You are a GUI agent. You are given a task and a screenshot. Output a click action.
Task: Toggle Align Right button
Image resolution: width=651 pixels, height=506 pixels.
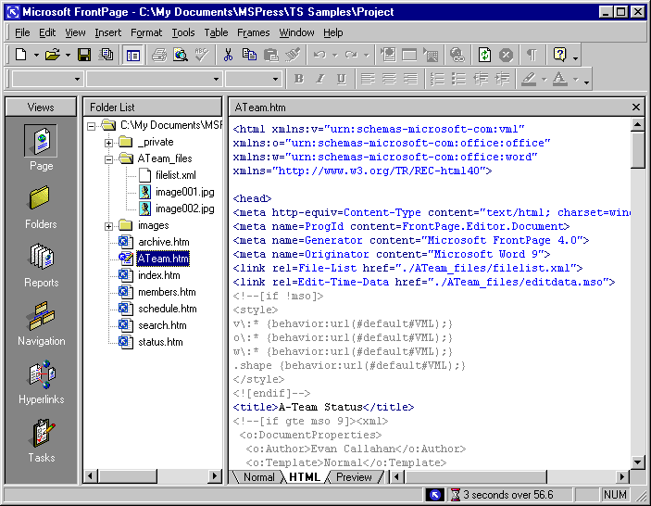(x=410, y=79)
